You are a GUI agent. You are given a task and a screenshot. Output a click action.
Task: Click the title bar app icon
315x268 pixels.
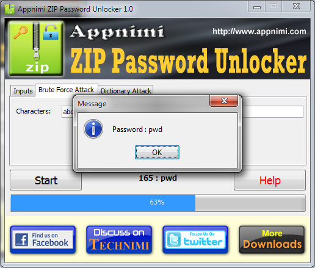coord(10,9)
